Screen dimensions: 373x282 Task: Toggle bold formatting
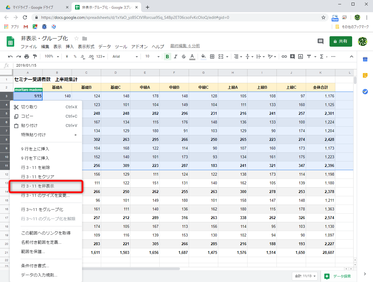[x=167, y=57]
